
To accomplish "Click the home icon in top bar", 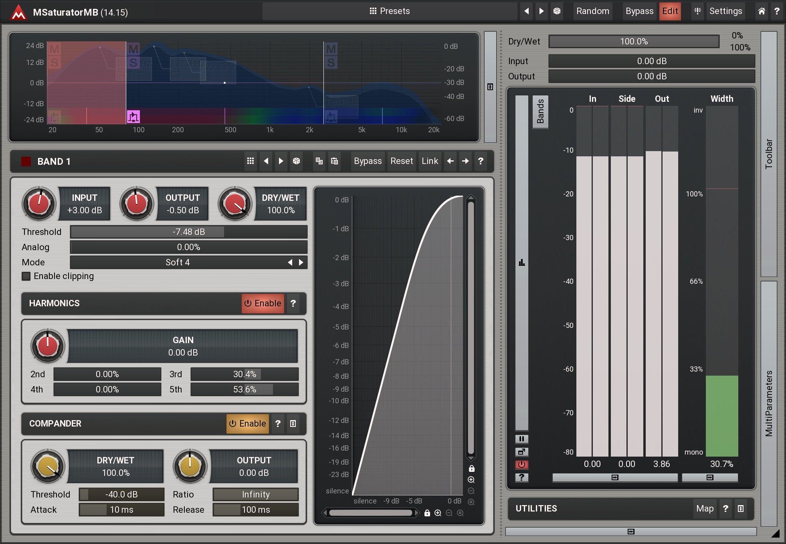I will (x=762, y=11).
